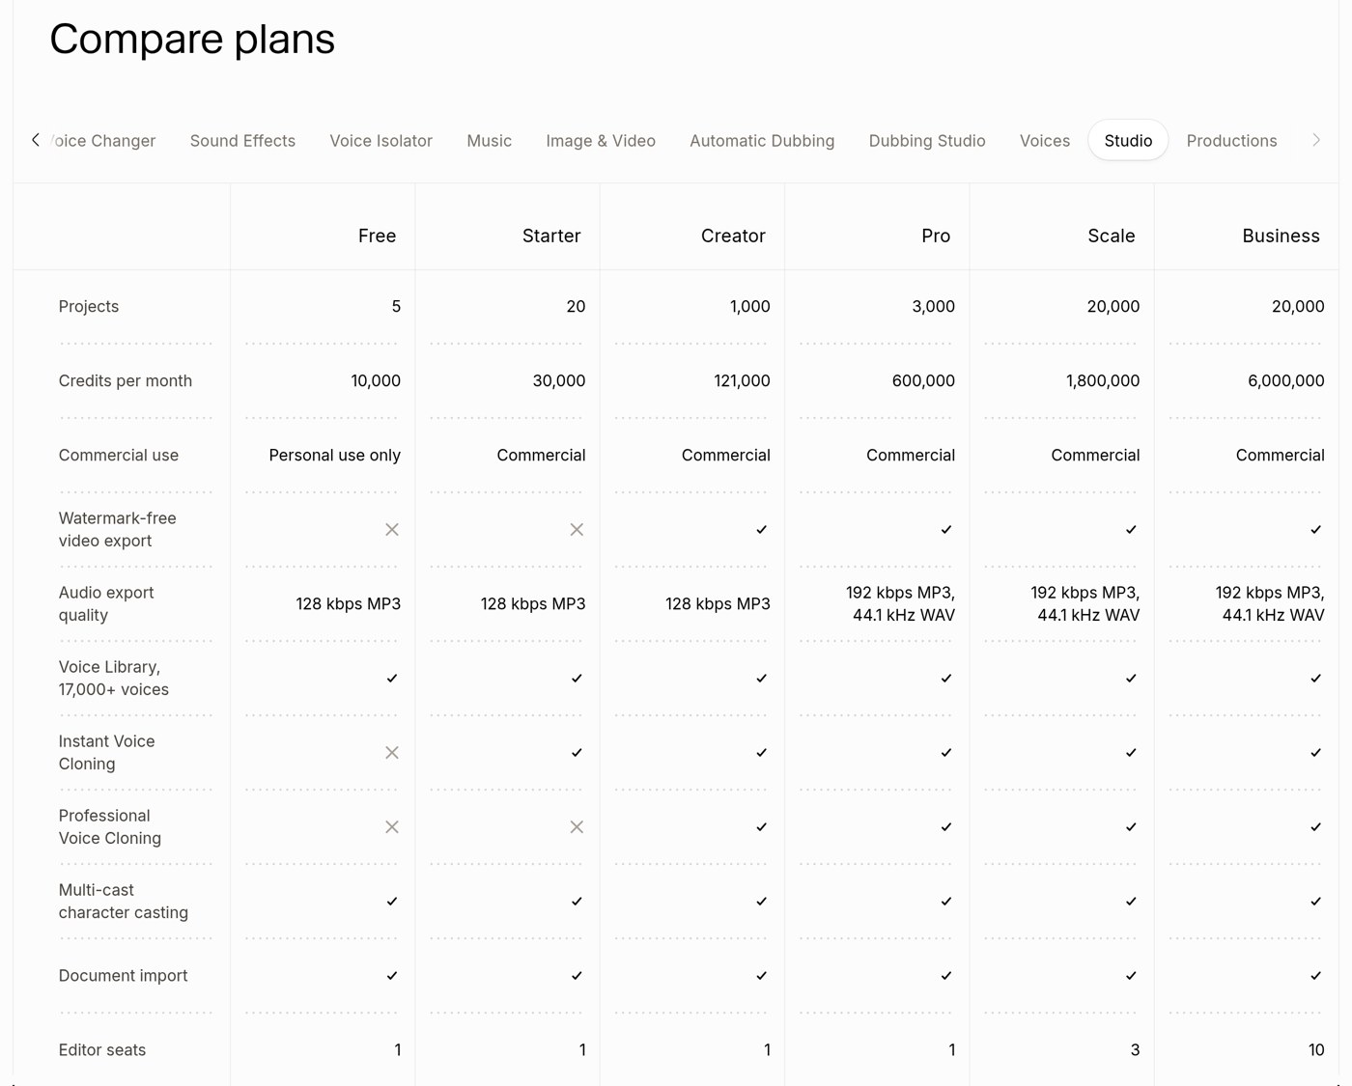Click the Creator plan column header

click(x=733, y=236)
